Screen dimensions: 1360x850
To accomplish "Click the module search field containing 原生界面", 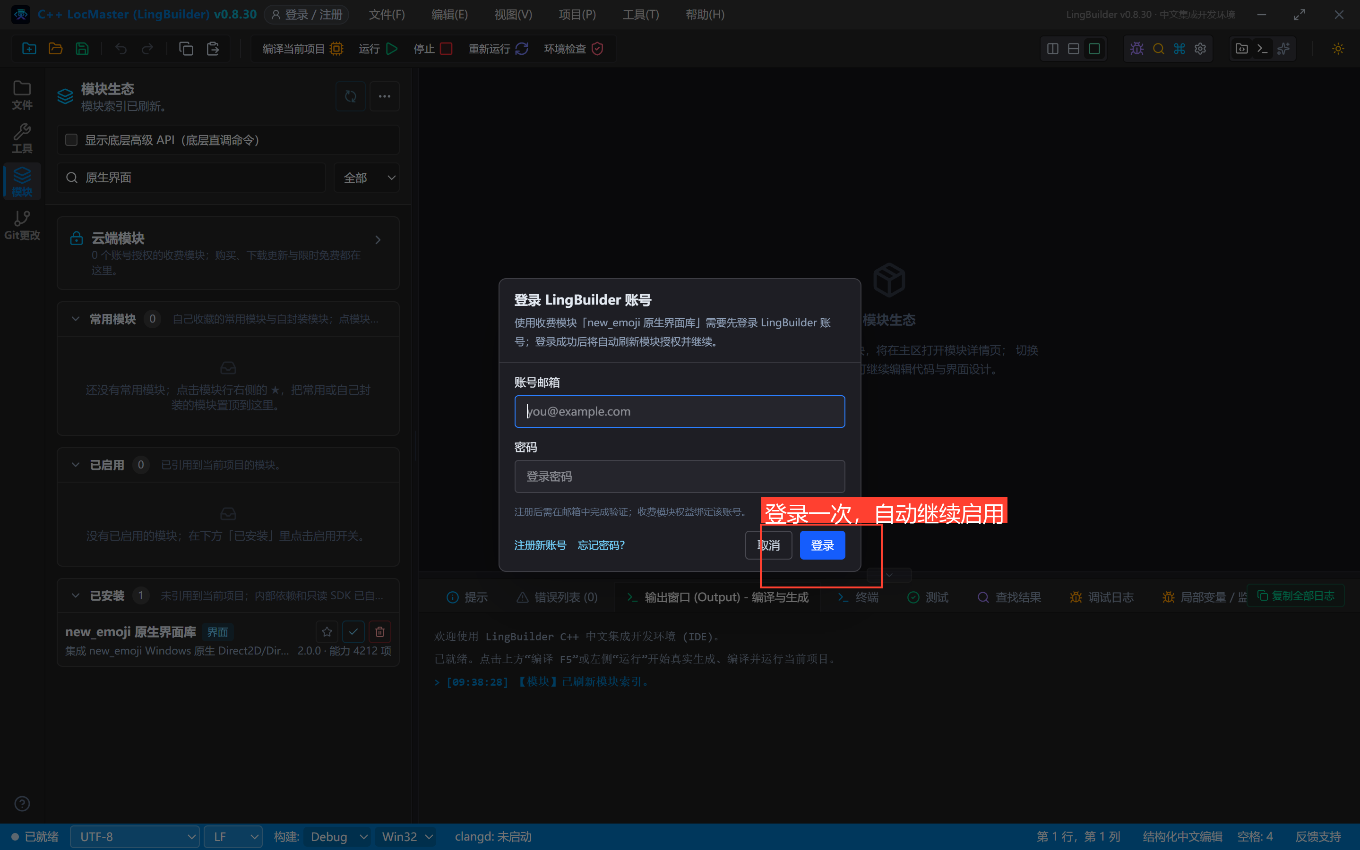I will 191,178.
